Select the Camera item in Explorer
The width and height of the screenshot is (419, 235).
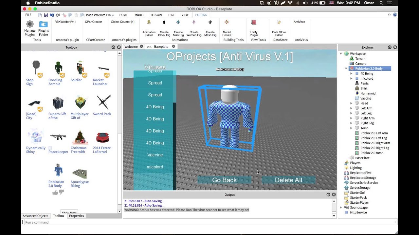[x=361, y=64]
